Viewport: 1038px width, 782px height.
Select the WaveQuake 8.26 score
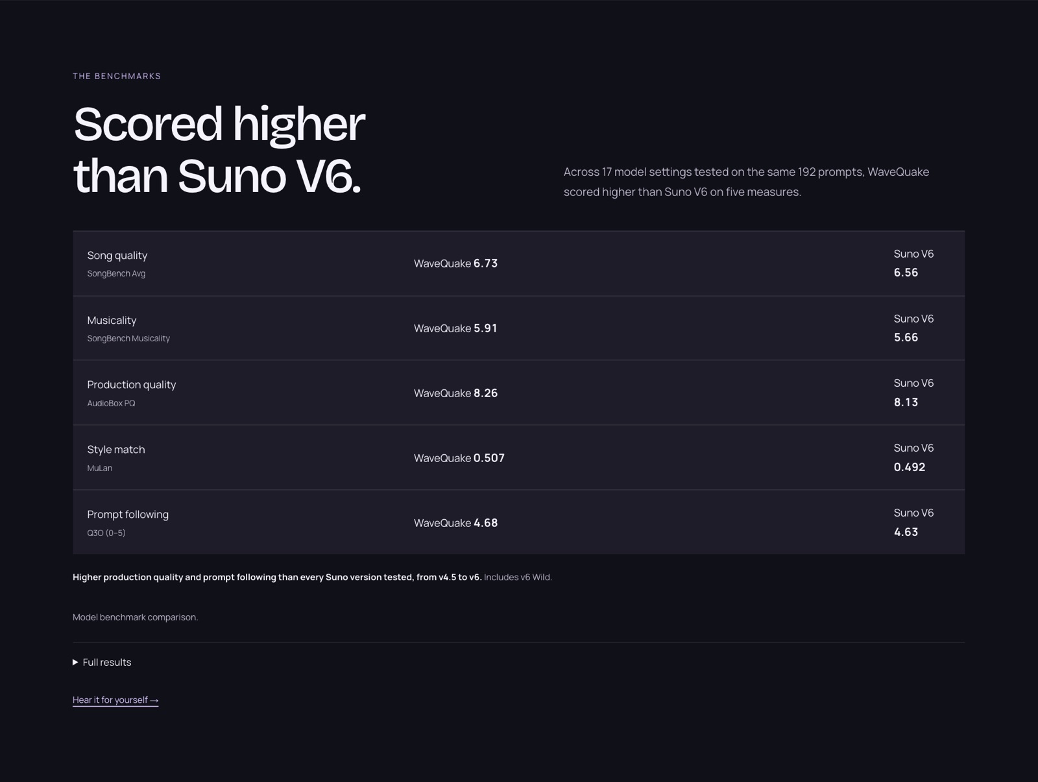click(x=456, y=393)
